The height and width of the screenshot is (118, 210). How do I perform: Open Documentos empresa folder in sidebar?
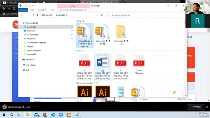(35, 43)
